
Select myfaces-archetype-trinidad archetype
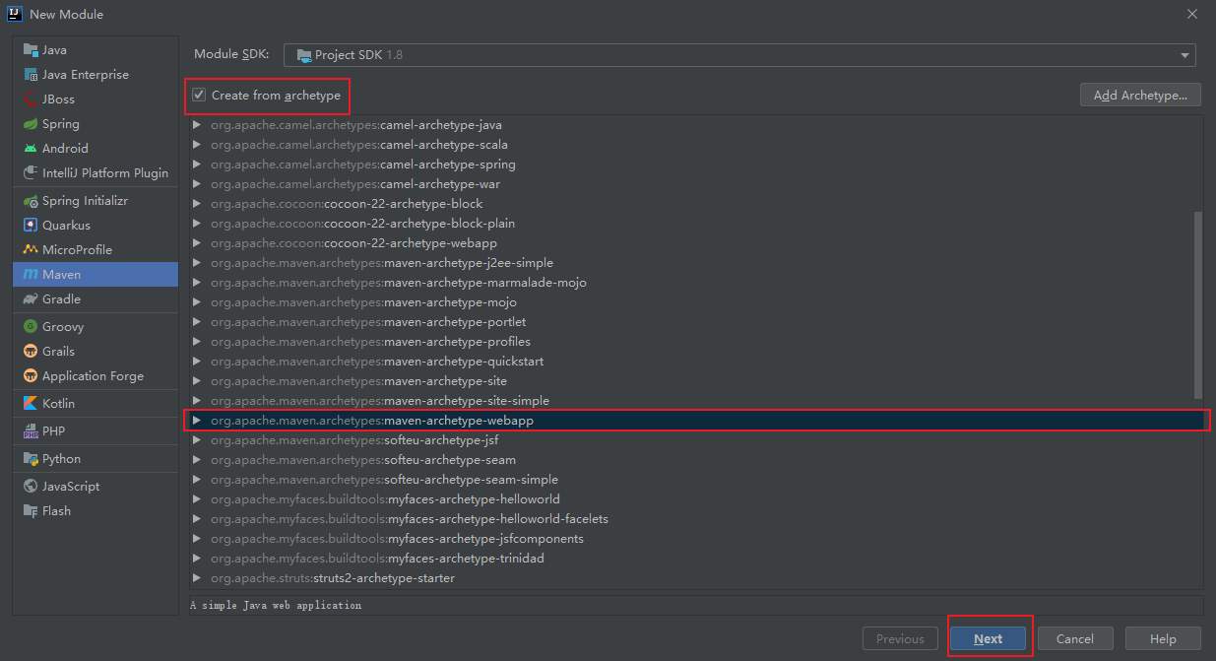click(x=695, y=559)
